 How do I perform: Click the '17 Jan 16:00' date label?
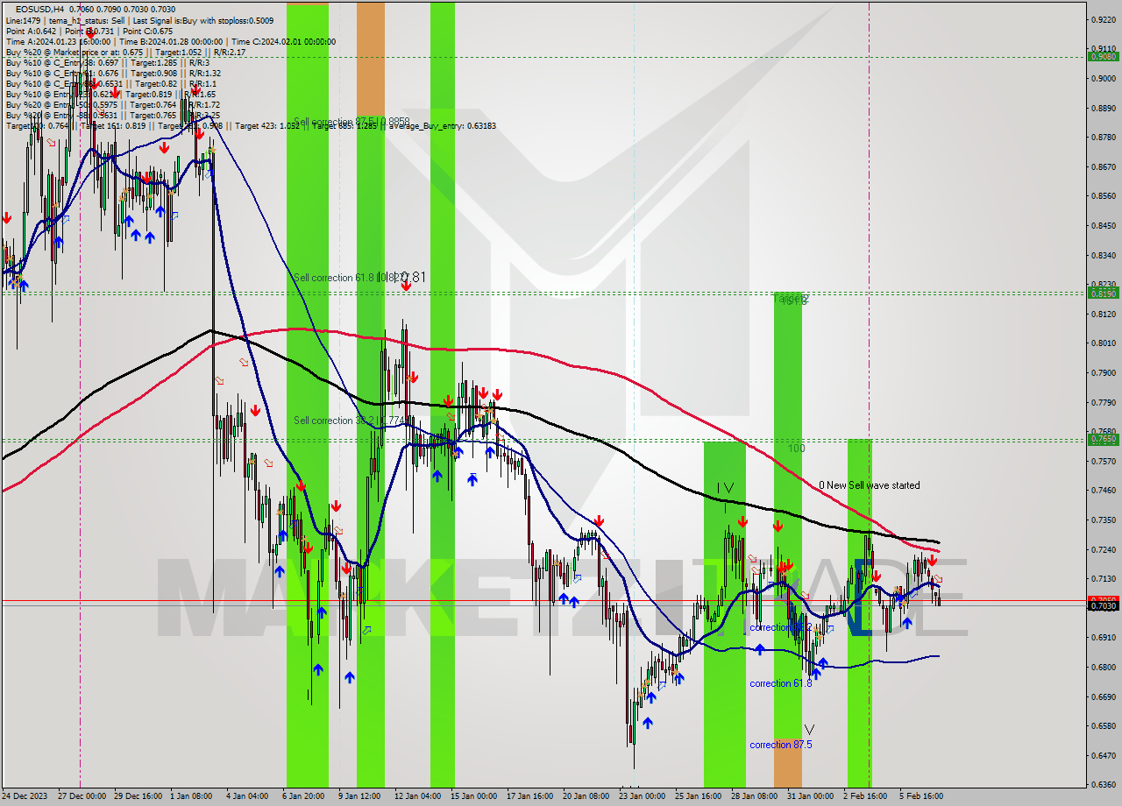pos(531,796)
